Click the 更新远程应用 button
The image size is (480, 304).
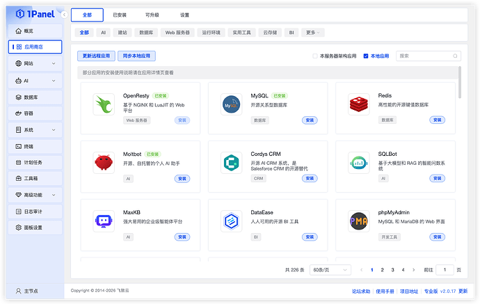point(96,56)
